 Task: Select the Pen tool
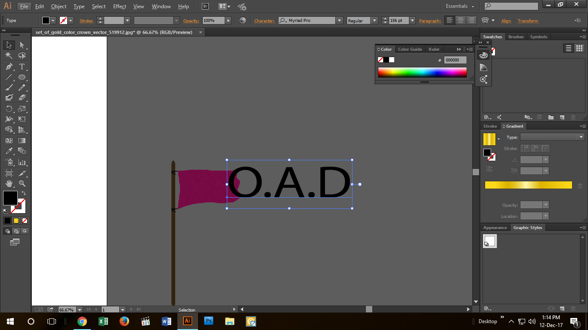pyautogui.click(x=9, y=67)
